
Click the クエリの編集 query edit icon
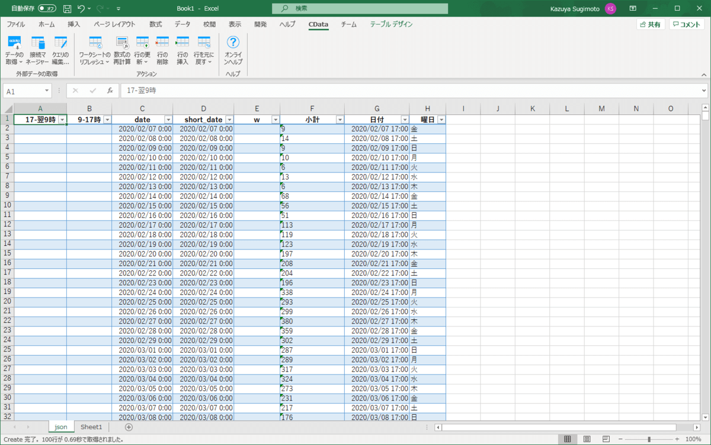(60, 43)
